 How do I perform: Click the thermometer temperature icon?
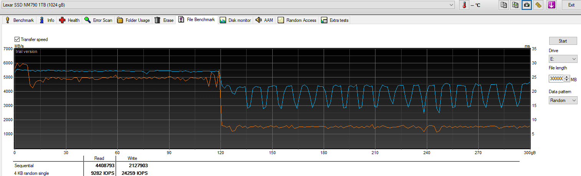pyautogui.click(x=464, y=5)
